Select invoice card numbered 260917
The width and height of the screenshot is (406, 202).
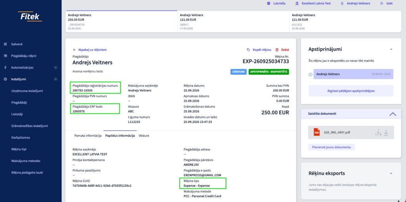click(x=233, y=21)
